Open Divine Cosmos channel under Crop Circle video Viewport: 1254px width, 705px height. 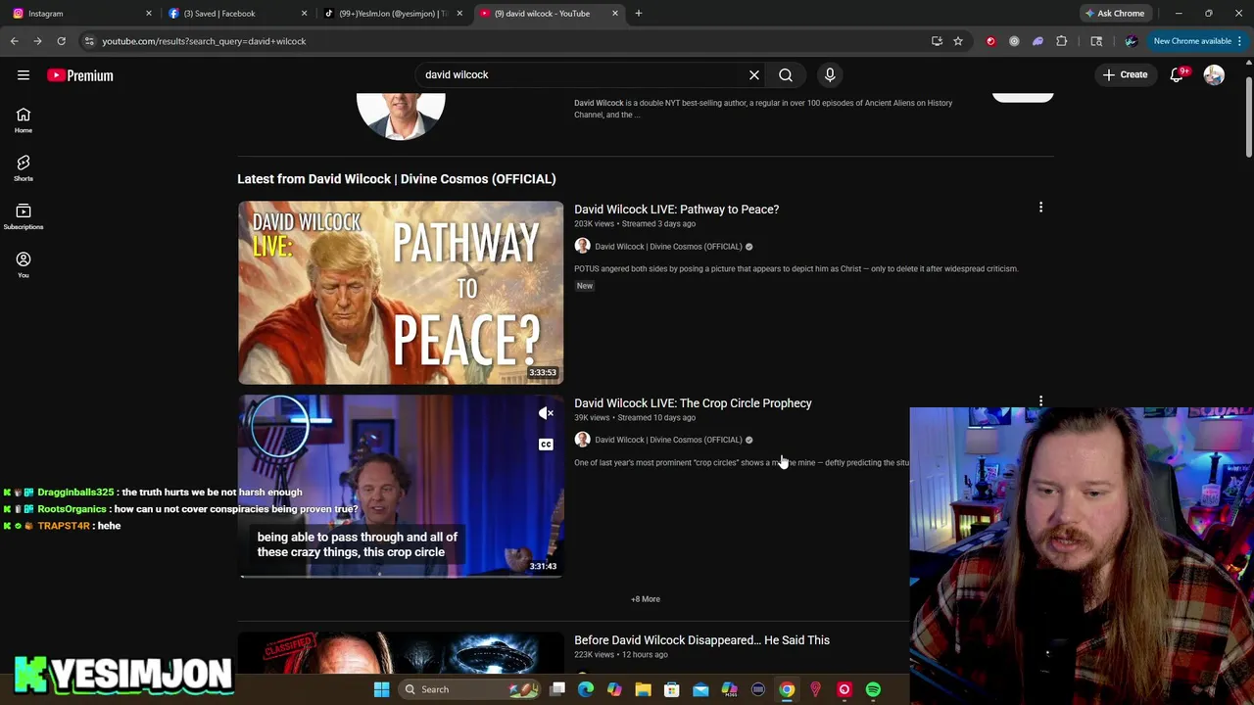[x=668, y=440]
